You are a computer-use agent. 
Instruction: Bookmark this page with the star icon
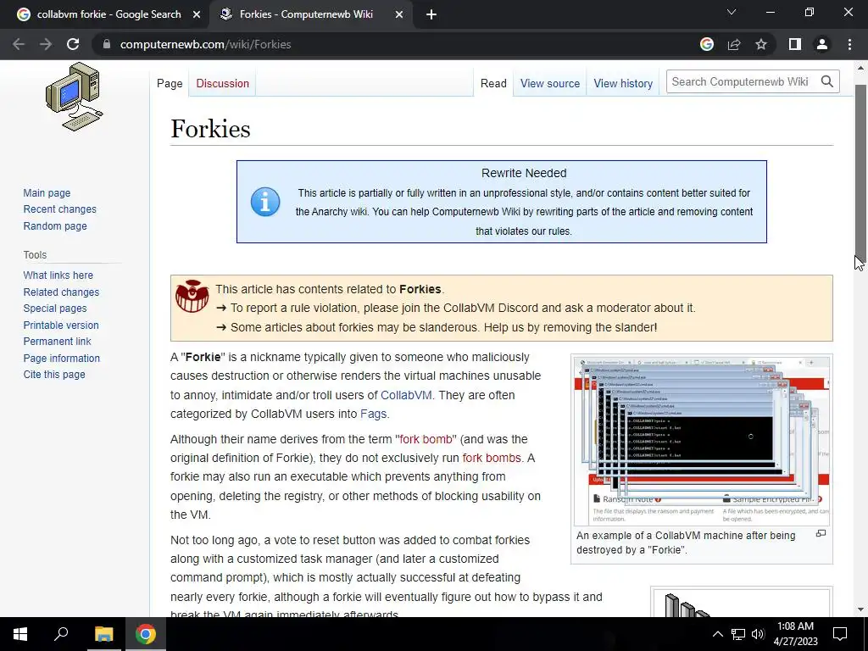pos(761,44)
